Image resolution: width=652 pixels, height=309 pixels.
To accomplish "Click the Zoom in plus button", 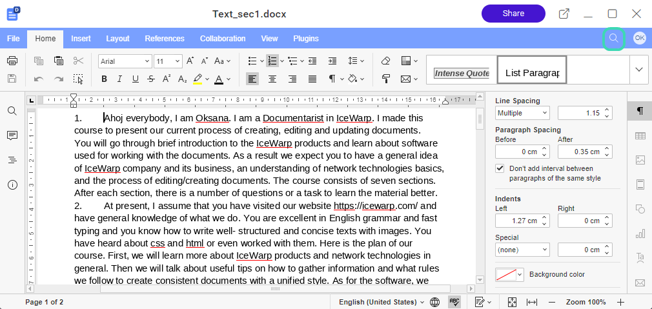I will (620, 302).
